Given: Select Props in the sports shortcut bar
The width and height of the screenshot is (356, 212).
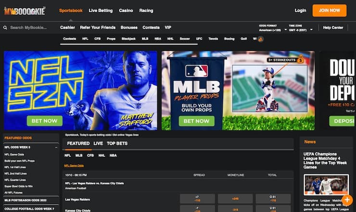Looking at the screenshot, I should click(111, 39).
